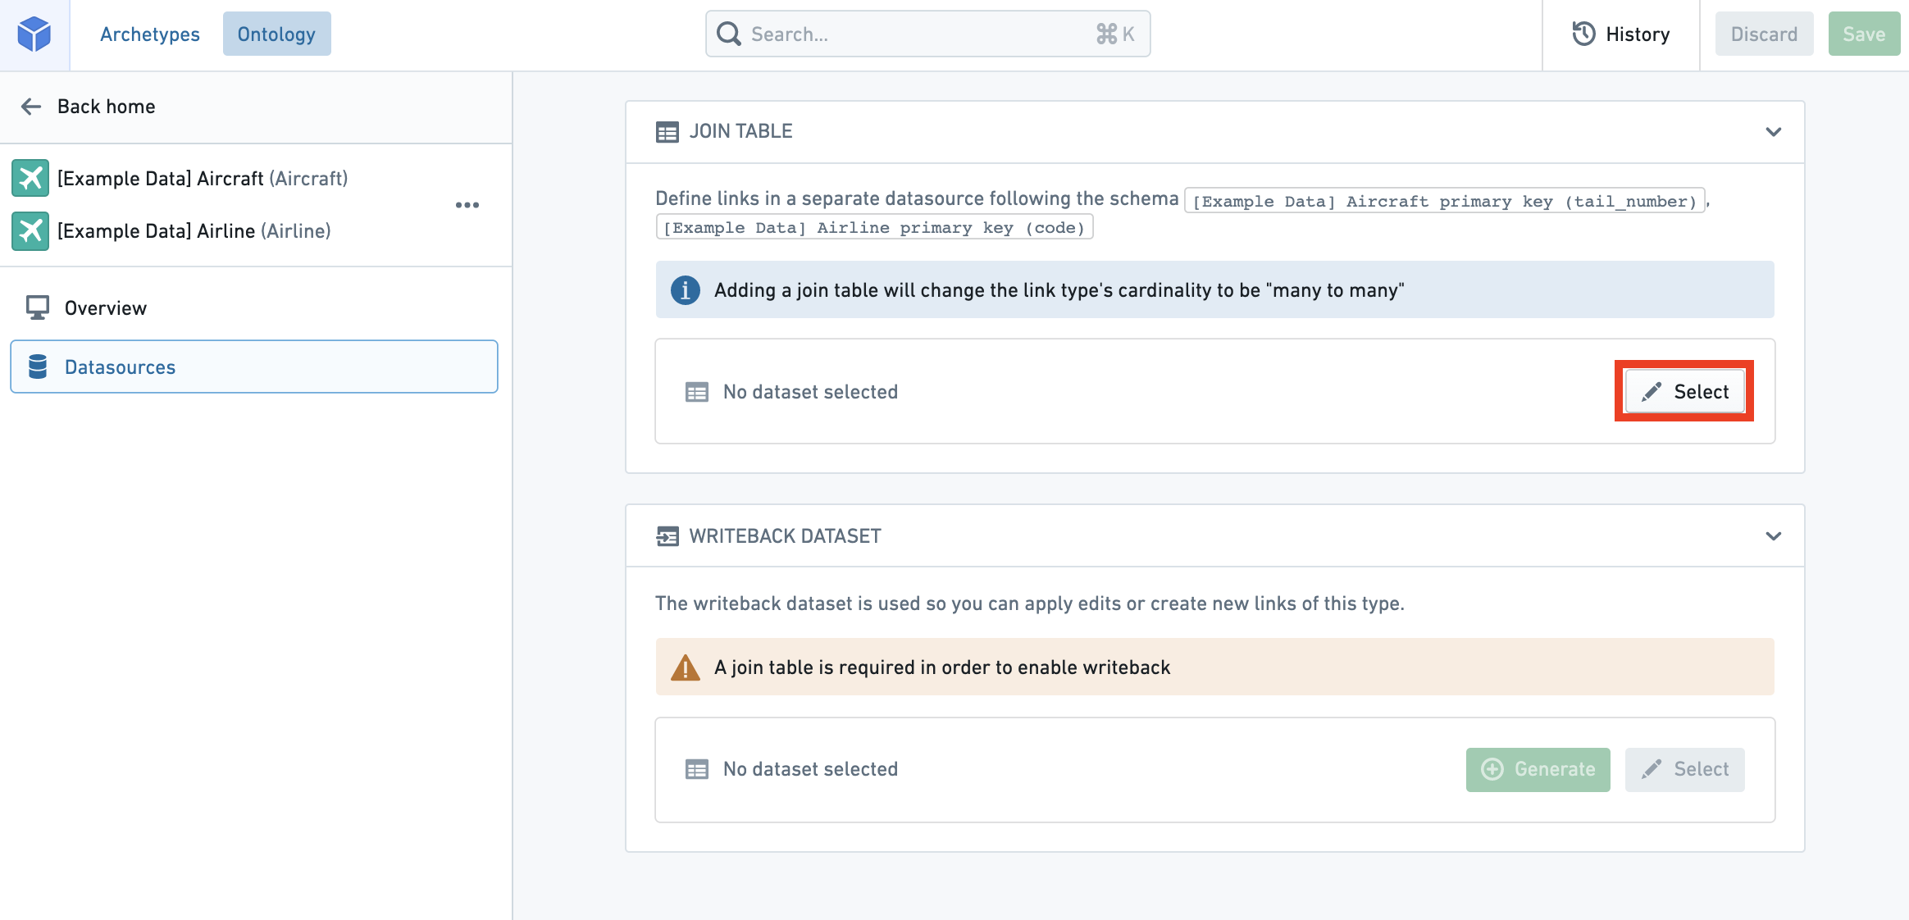Viewport: 1909px width, 920px height.
Task: Open [Example Data] Aircraft object
Action: [x=203, y=179]
